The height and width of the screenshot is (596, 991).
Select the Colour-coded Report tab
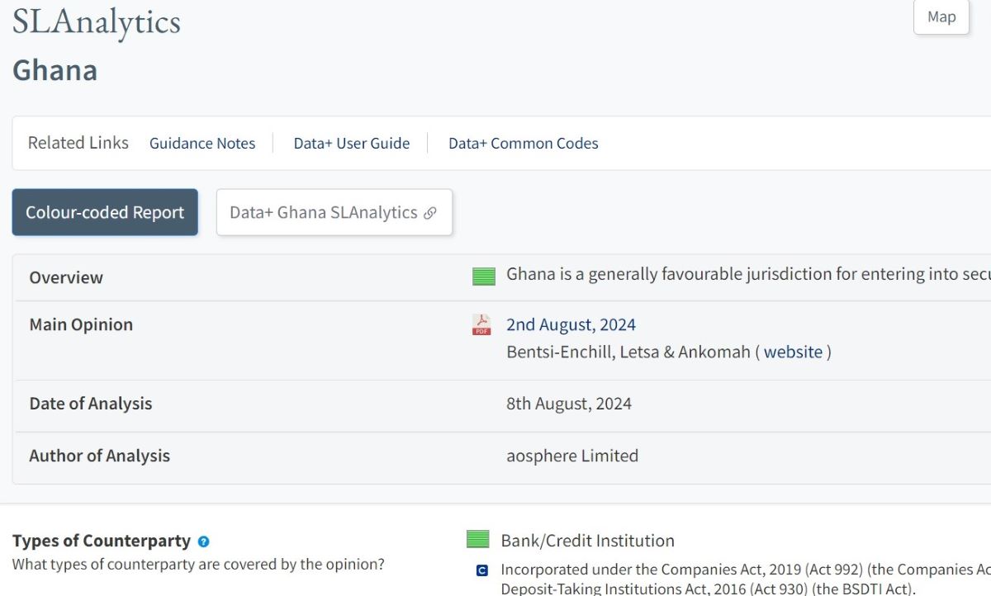[x=105, y=212]
